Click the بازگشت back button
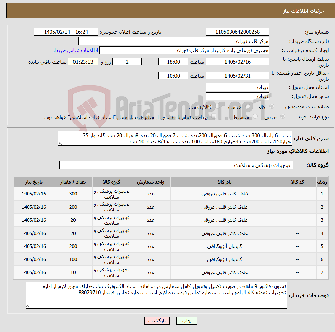335x332 pixels. (157, 321)
